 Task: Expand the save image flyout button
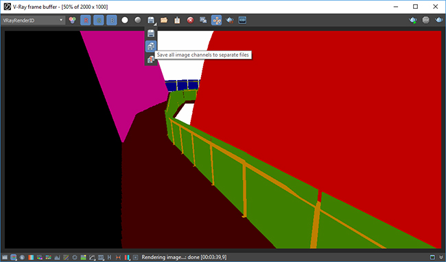[151, 20]
